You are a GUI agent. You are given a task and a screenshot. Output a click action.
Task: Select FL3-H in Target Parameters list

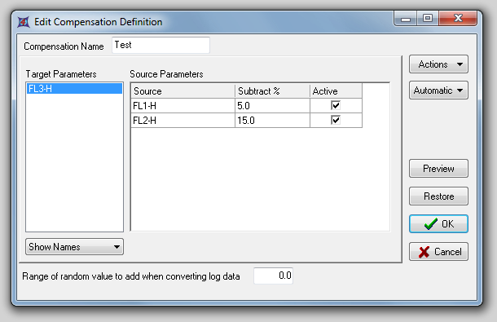[74, 89]
